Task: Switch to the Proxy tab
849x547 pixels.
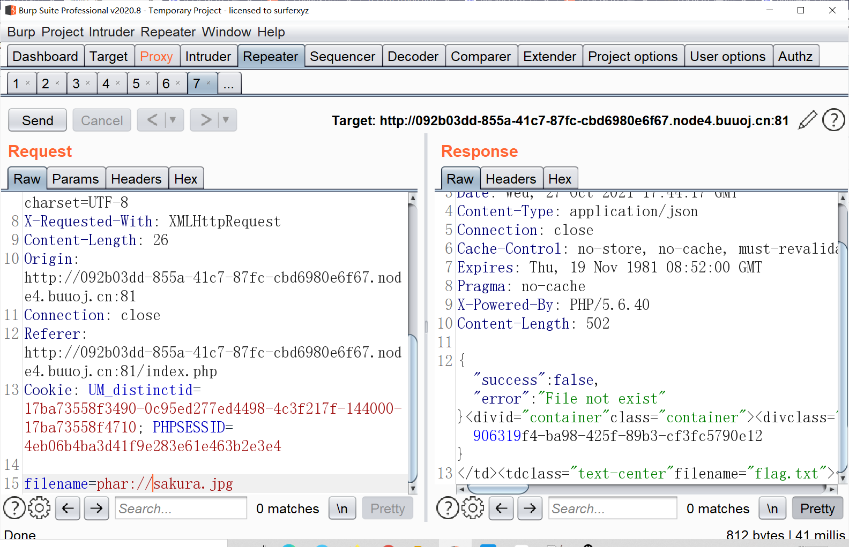Action: point(157,56)
